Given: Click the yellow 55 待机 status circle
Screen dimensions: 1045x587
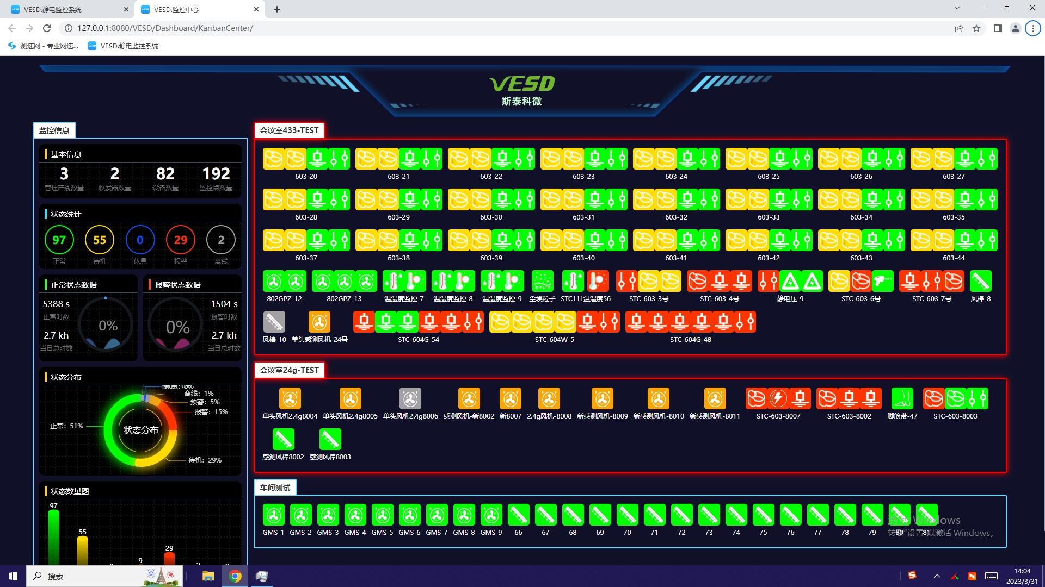Looking at the screenshot, I should point(100,240).
